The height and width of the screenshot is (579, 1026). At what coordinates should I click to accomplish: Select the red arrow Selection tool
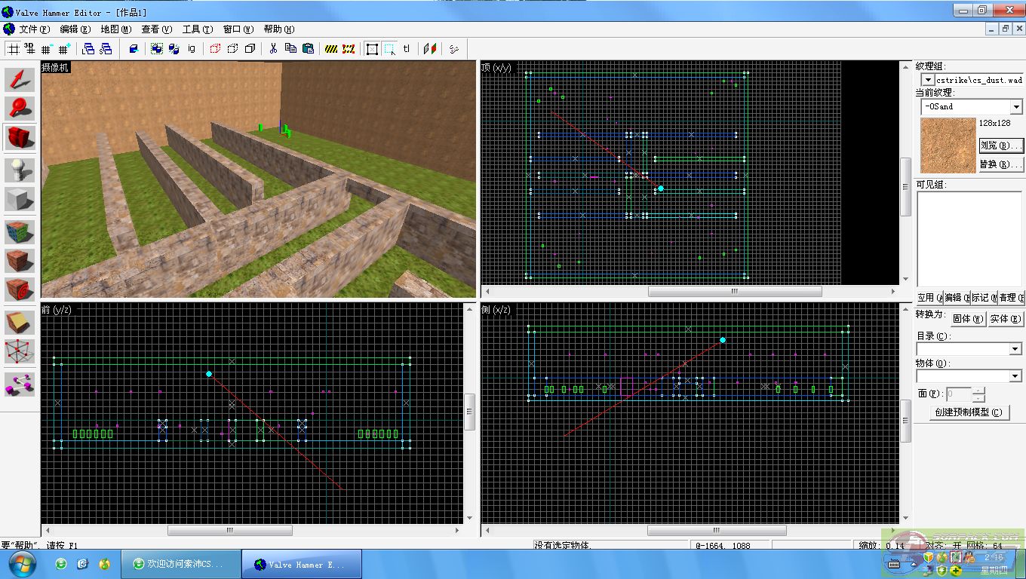(x=20, y=81)
